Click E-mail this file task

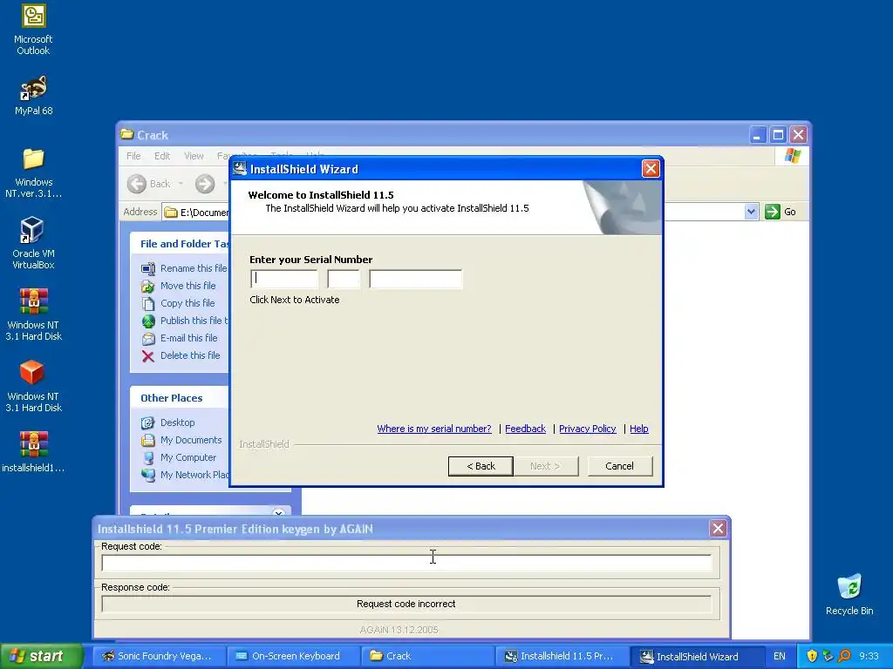(180, 338)
